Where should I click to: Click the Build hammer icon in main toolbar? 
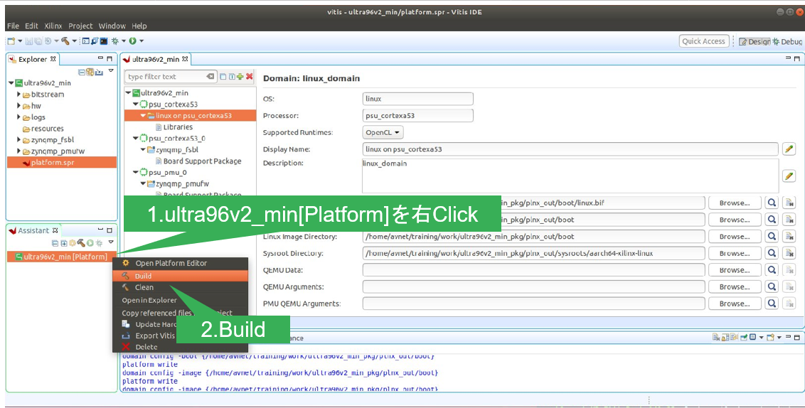65,41
